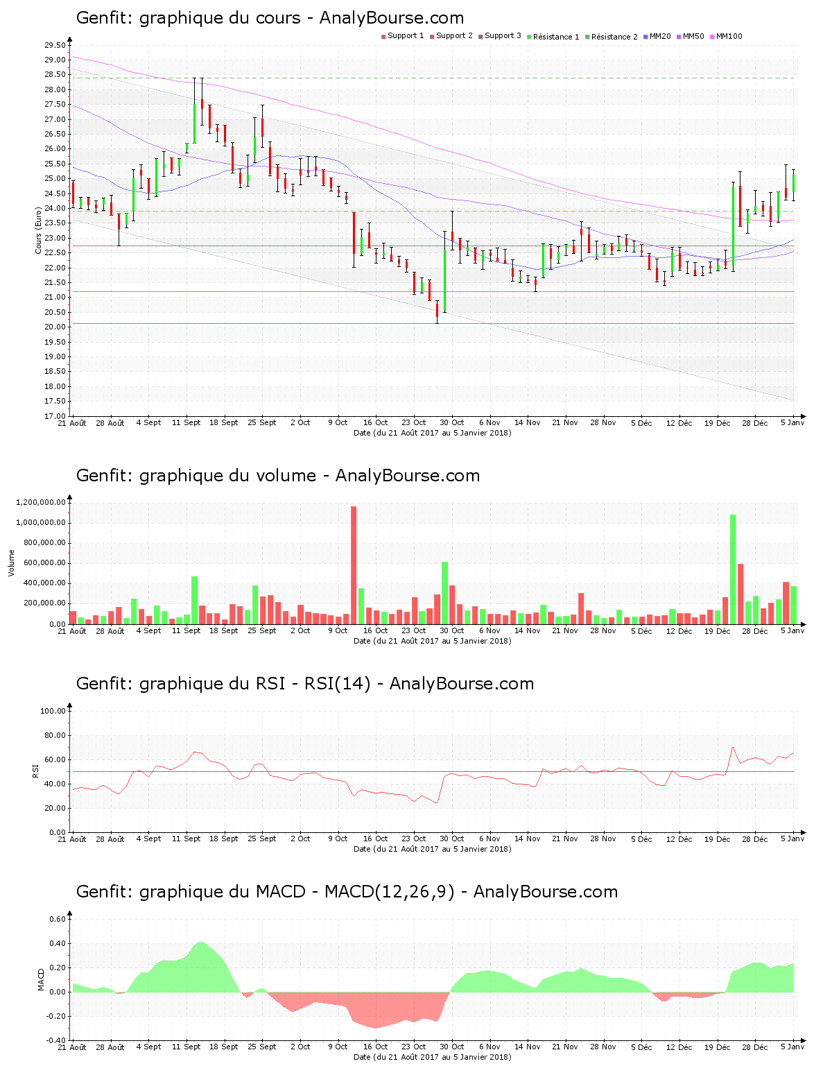Click the tallest red volume bar in October
Image resolution: width=832 pixels, height=1075 pixels.
click(x=354, y=565)
